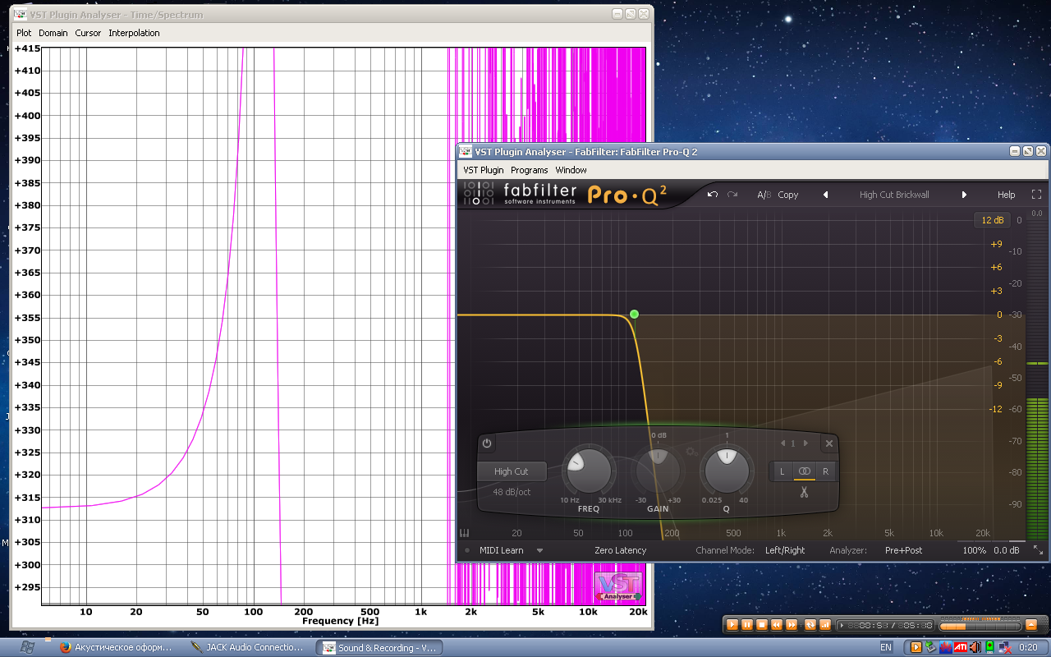This screenshot has width=1051, height=657.
Task: Open the VST Plugin menu
Action: 484,170
